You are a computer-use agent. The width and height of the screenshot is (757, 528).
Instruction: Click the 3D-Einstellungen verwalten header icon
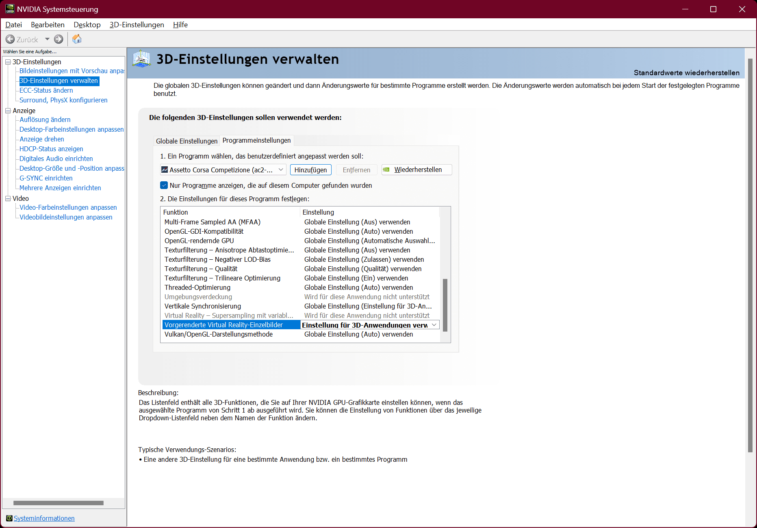pyautogui.click(x=142, y=59)
